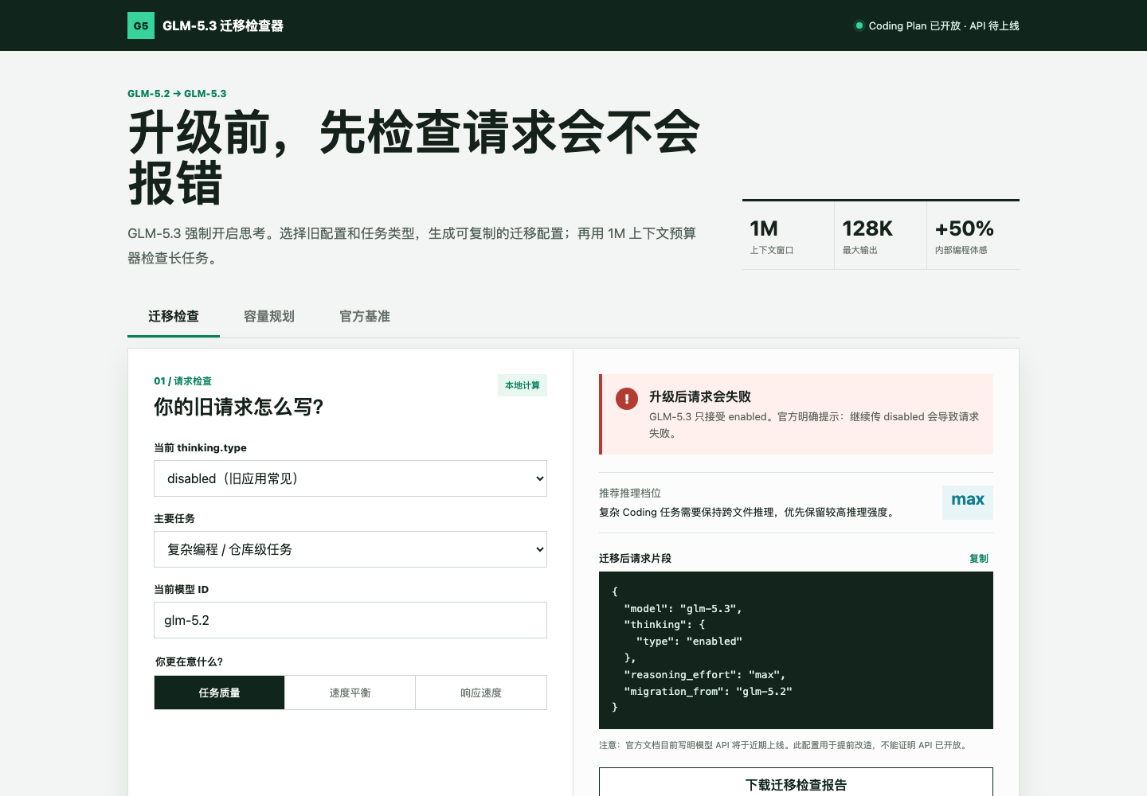This screenshot has width=1147, height=796.
Task: Click the 01 / 请求检查 step label
Action: [183, 381]
